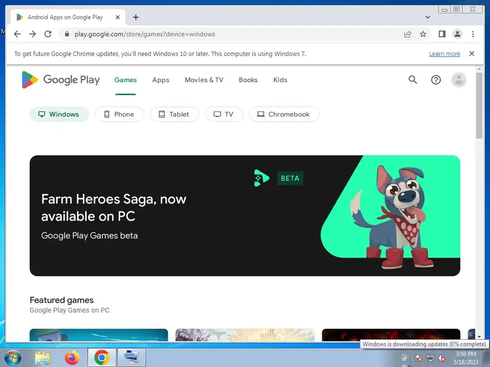Image resolution: width=490 pixels, height=367 pixels.
Task: Reload the Google Play page
Action: [x=48, y=34]
